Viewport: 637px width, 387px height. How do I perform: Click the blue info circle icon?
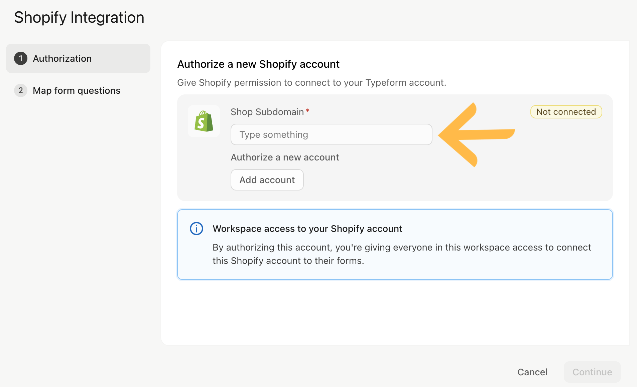[x=197, y=229]
